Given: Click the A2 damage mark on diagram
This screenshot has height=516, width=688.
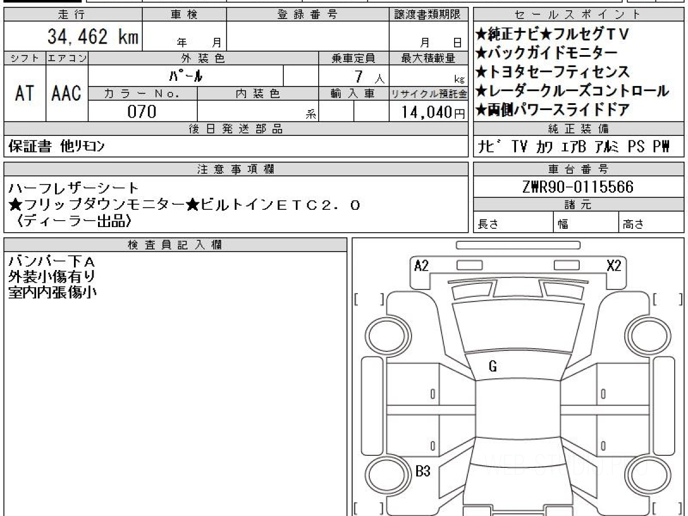Looking at the screenshot, I should coord(421,265).
